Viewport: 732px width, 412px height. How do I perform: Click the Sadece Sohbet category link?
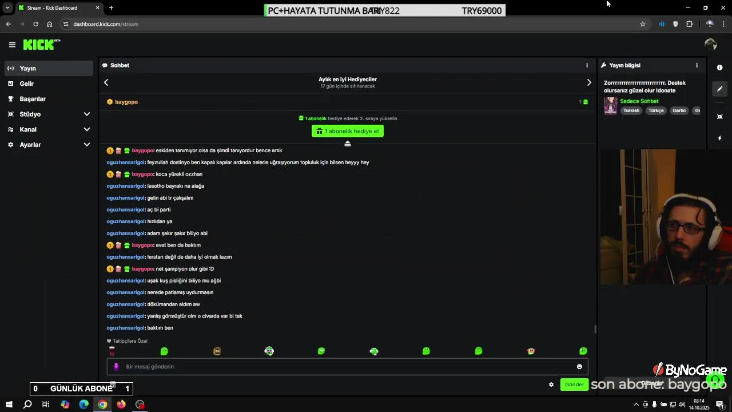point(639,101)
